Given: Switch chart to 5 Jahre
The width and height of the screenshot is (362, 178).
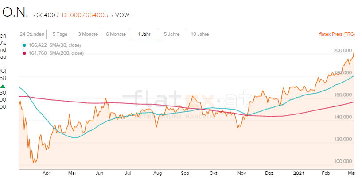Looking at the screenshot, I should click(x=171, y=34).
